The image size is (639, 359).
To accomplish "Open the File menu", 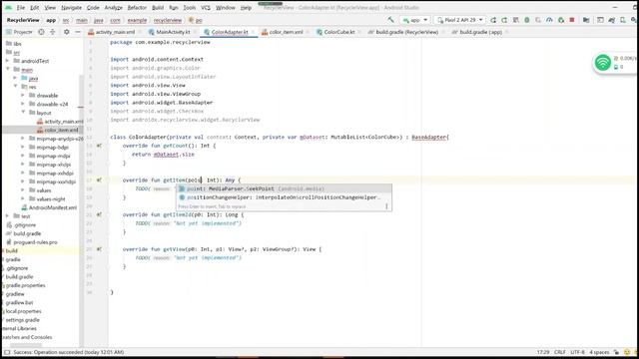I will 20,8.
